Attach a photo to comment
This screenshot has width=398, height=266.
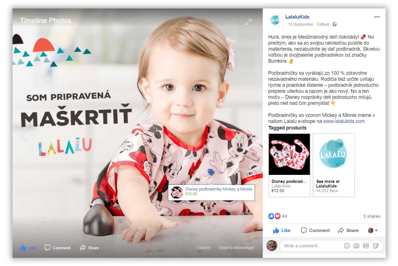pos(356,246)
